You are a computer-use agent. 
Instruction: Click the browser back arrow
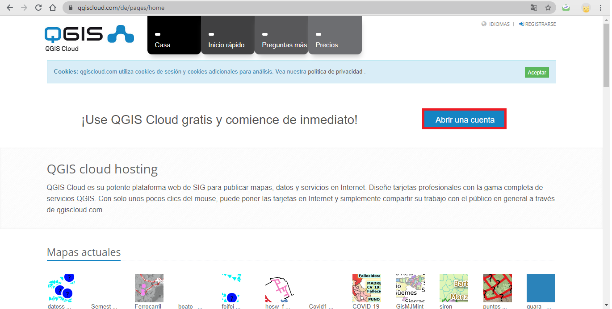pos(10,8)
